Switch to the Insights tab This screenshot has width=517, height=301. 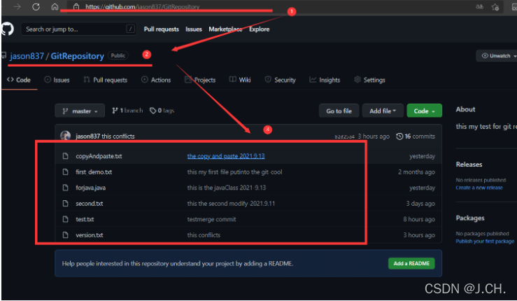[x=325, y=80]
